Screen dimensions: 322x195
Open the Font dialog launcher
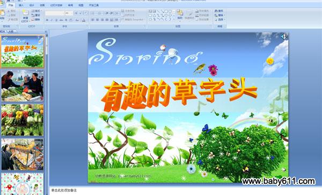pos(87,26)
